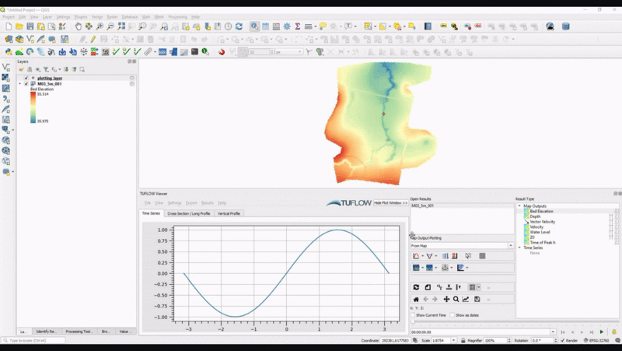Click the home icon in plot toolbar
Image resolution: width=622 pixels, height=351 pixels.
coord(416,299)
